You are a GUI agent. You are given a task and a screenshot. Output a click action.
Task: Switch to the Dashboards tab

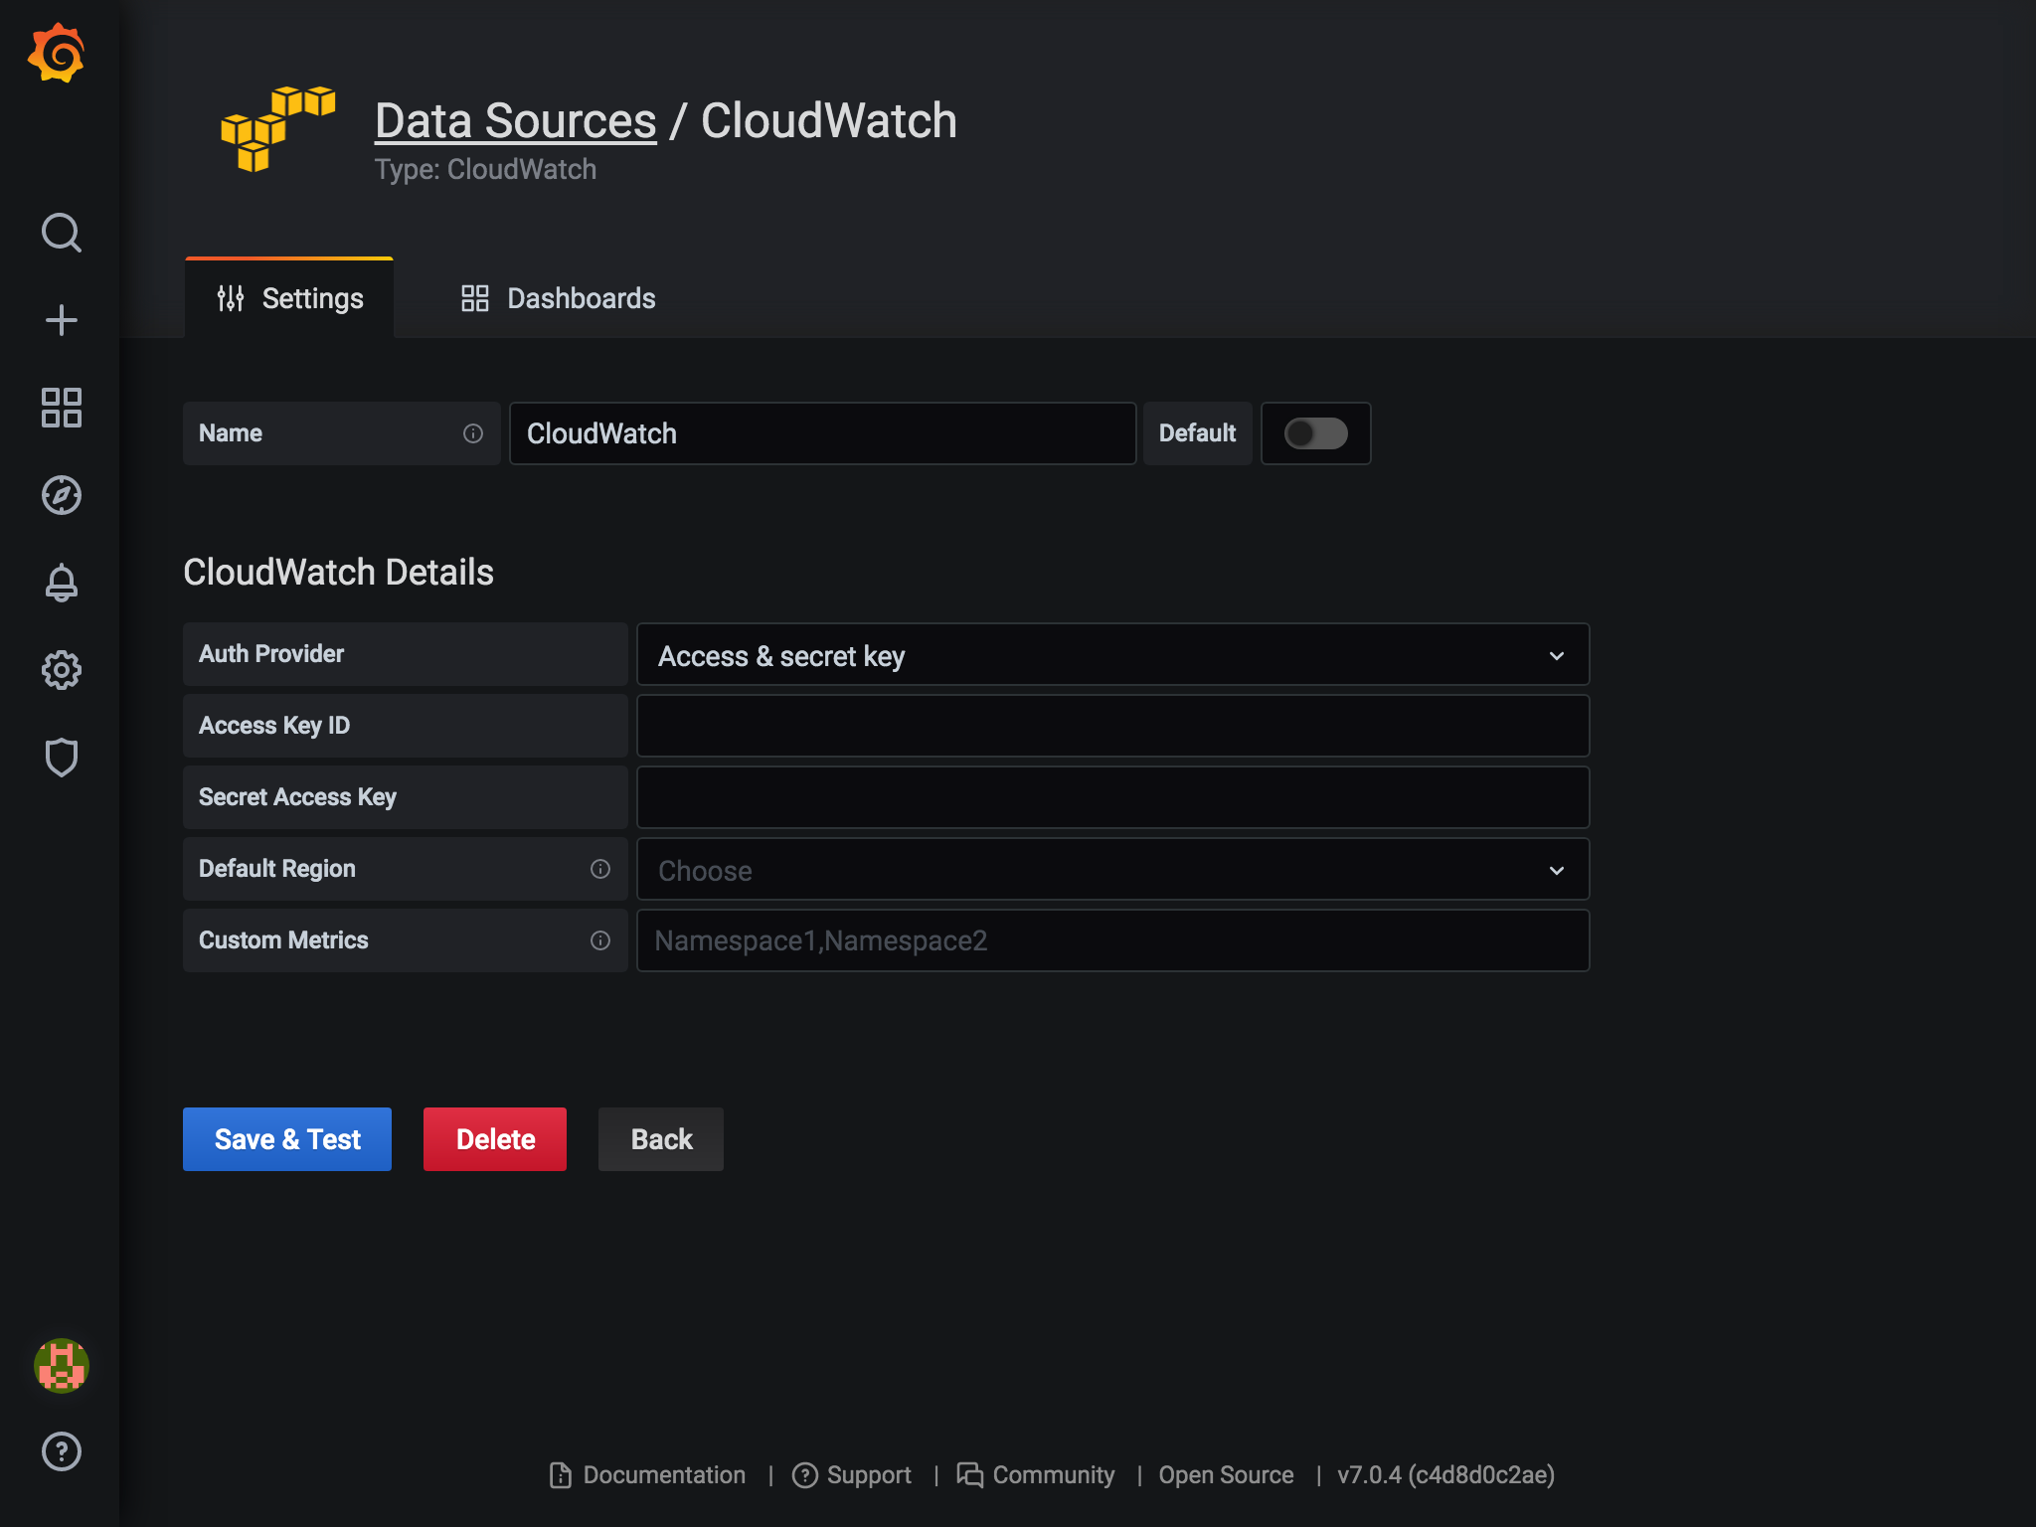coord(558,298)
